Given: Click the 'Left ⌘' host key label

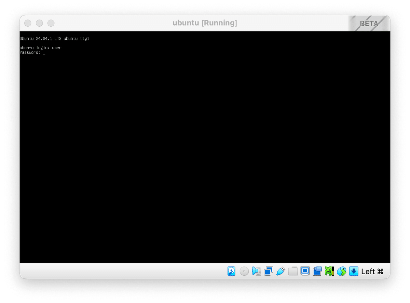Looking at the screenshot, I should 372,272.
